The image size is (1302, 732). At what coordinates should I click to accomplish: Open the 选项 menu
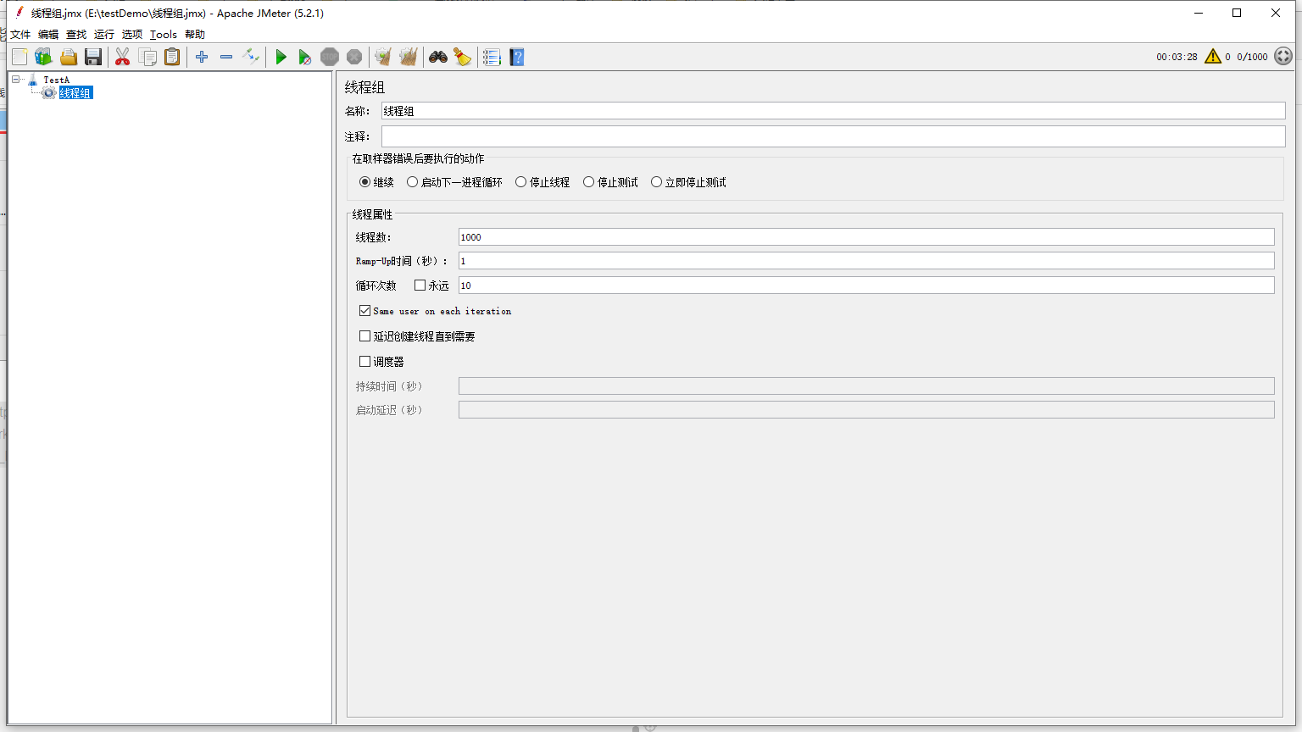point(132,35)
